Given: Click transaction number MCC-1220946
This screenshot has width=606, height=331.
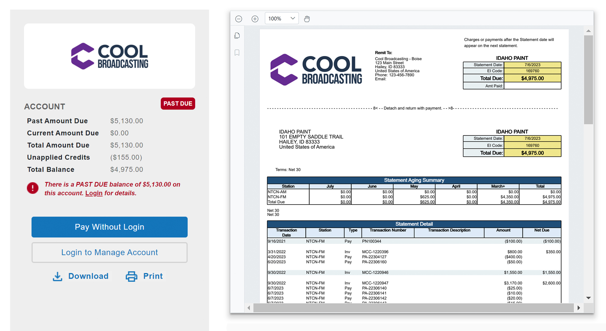Looking at the screenshot, I should point(375,273).
